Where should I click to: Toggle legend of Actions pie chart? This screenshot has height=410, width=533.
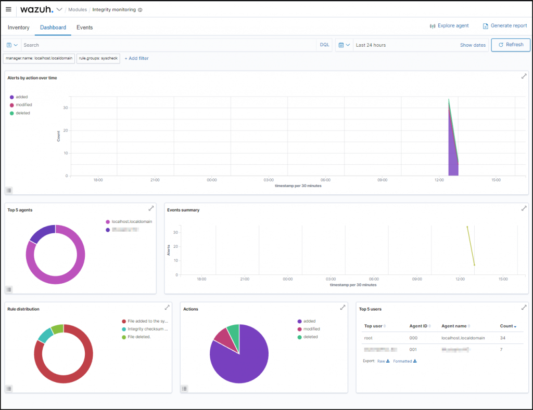(x=185, y=389)
